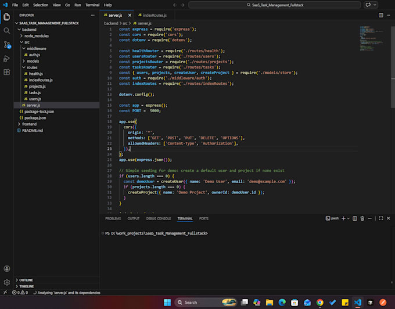Image resolution: width=395 pixels, height=309 pixels.
Task: Add a new terminal with plus icon
Action: pyautogui.click(x=343, y=218)
